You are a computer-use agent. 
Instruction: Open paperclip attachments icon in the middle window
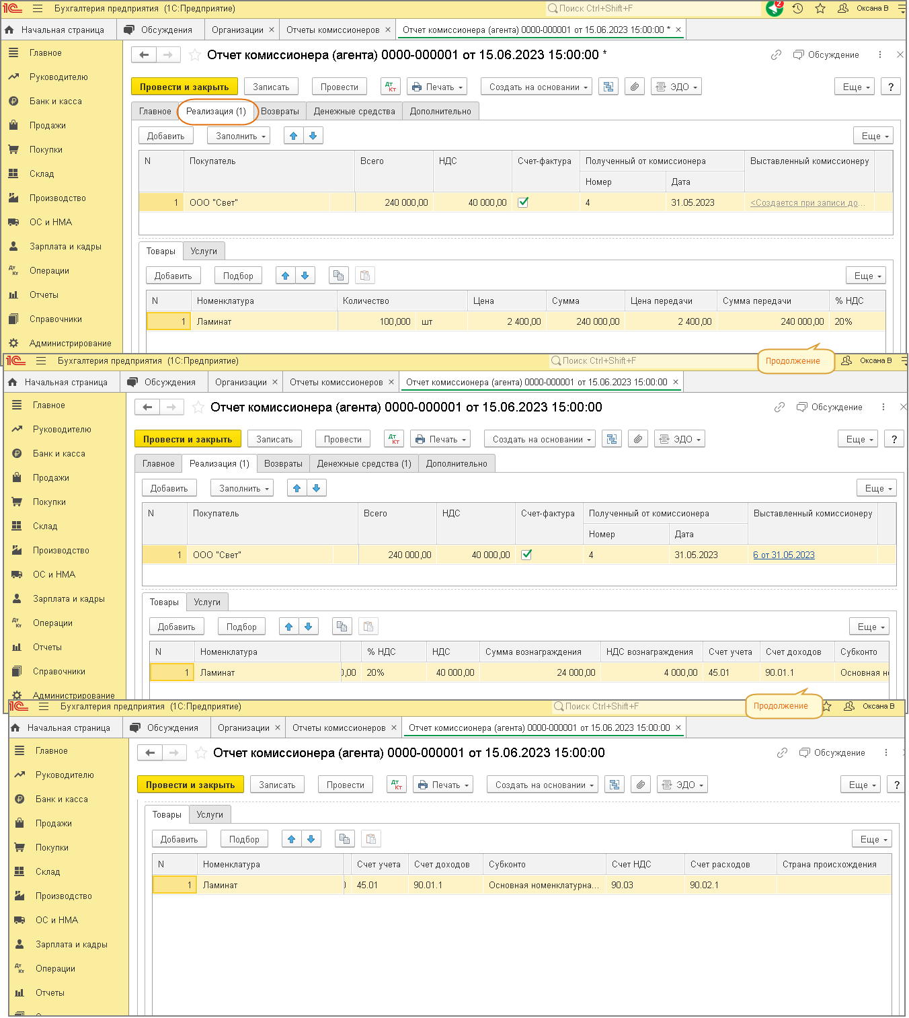[x=637, y=439]
